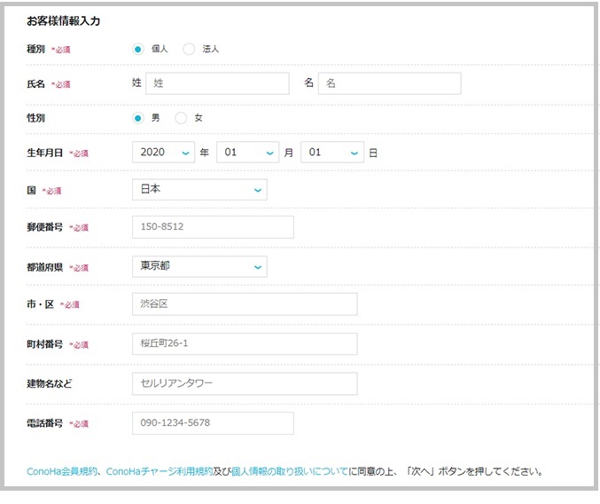
Task: Click the phone number field
Action: tap(213, 423)
